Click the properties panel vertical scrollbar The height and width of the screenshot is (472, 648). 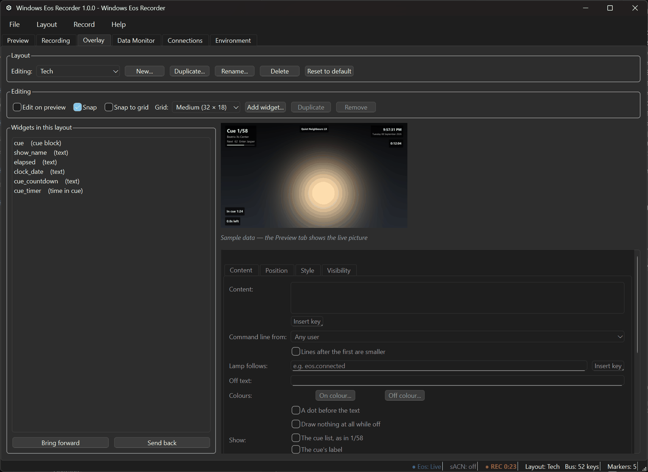tap(637, 304)
